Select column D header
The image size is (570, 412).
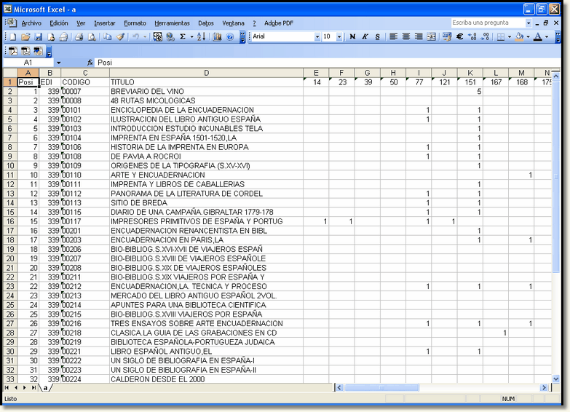[x=206, y=73]
